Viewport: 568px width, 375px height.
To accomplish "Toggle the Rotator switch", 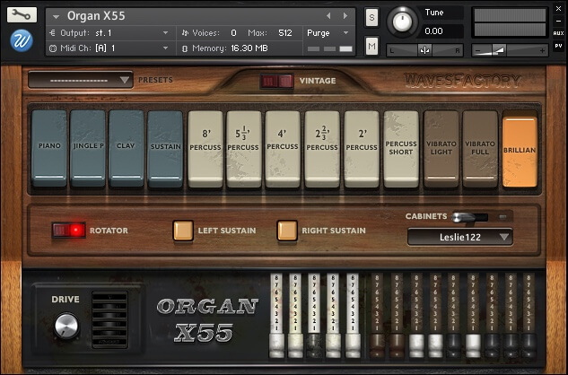I will tap(69, 231).
